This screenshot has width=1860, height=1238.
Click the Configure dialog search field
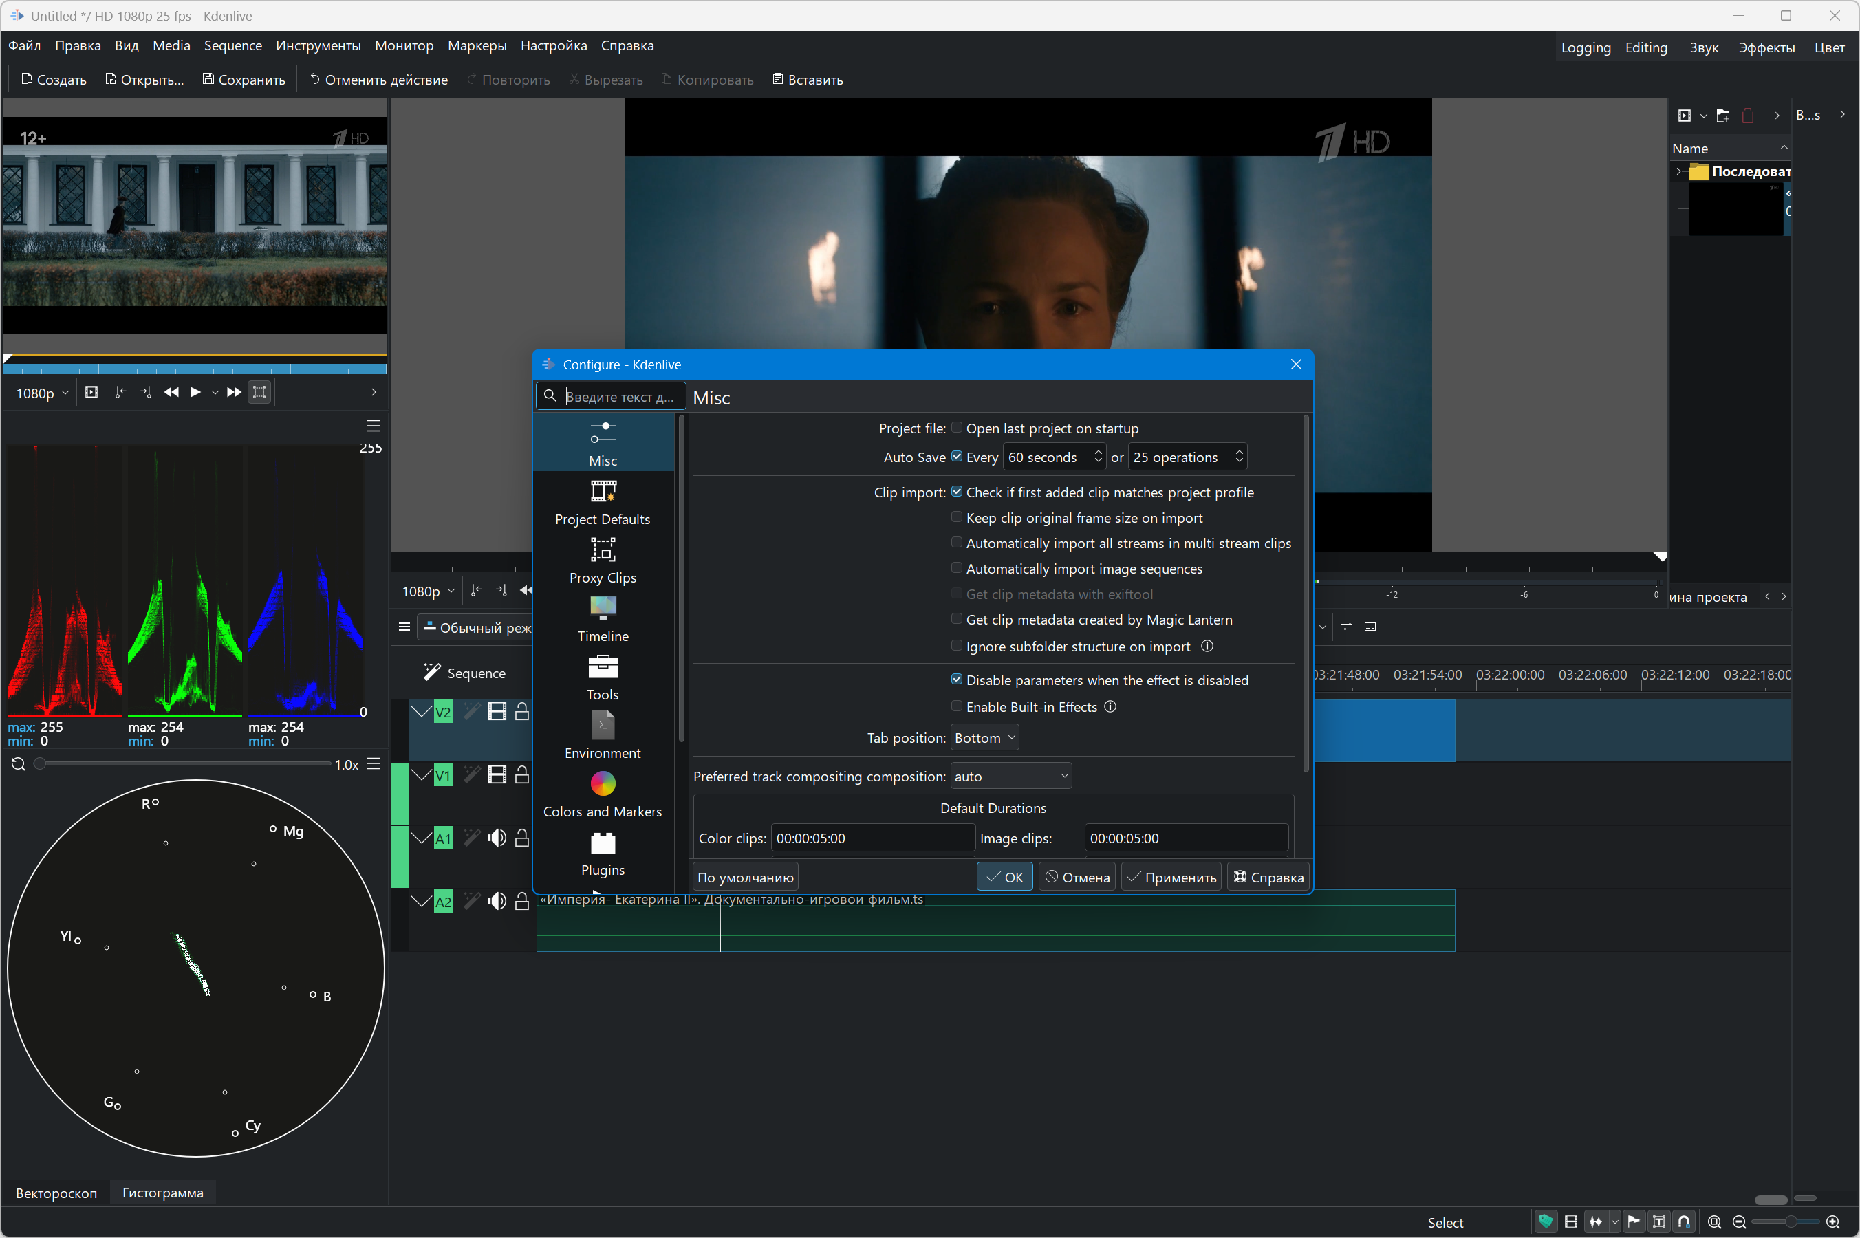[619, 396]
